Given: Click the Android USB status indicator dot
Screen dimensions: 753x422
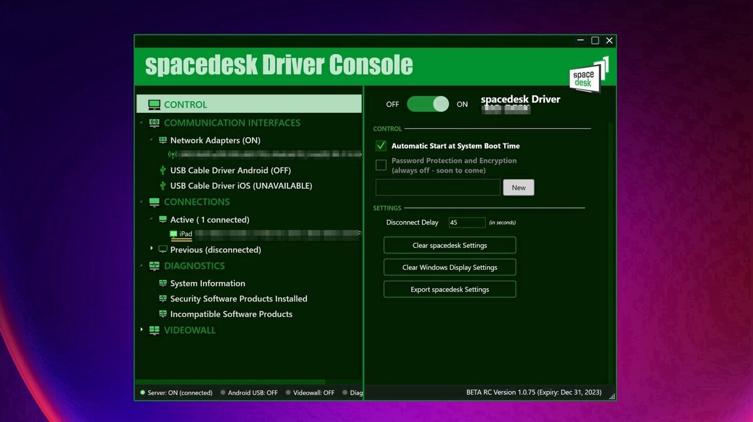Looking at the screenshot, I should (x=223, y=393).
